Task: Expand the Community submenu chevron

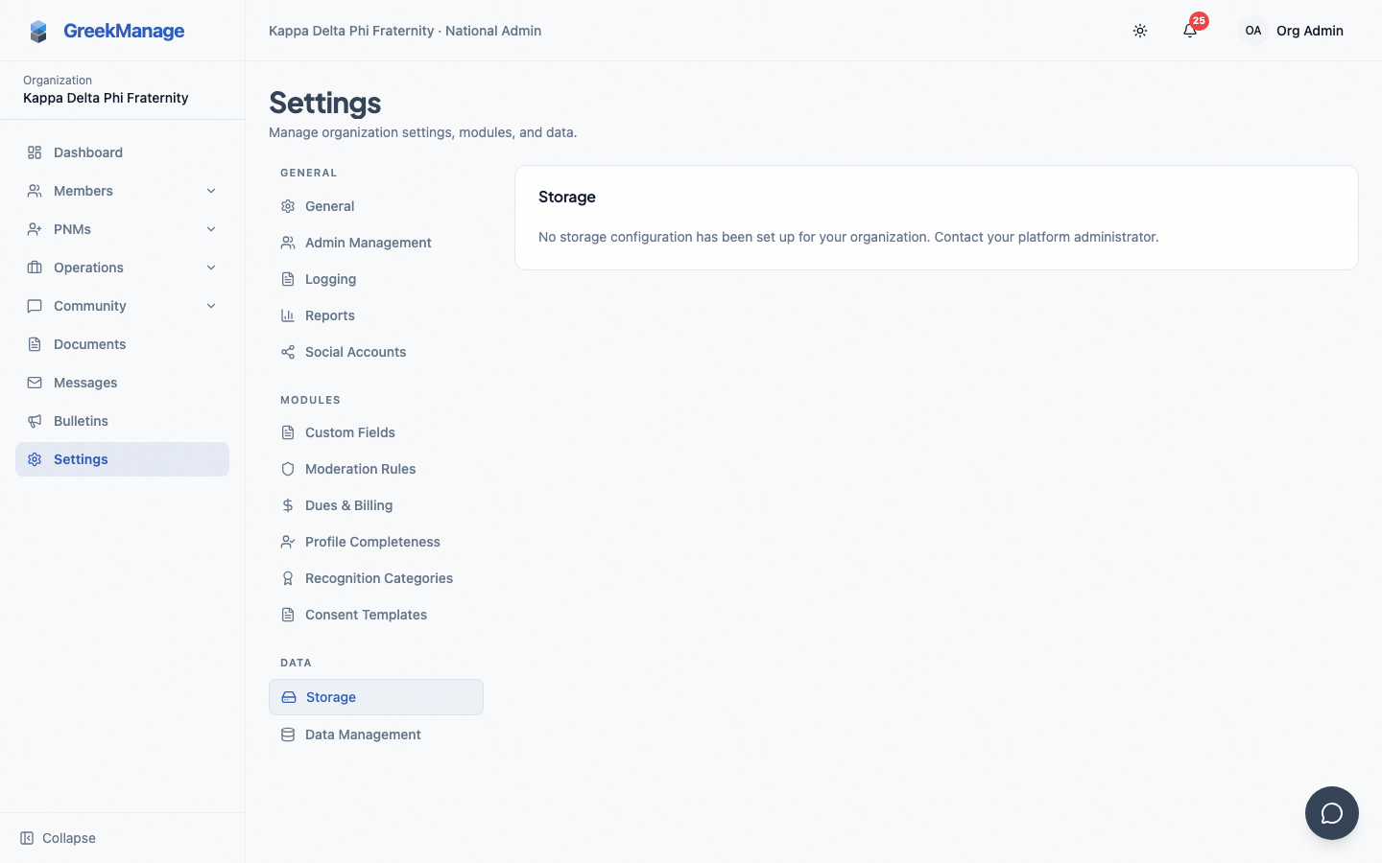Action: tap(211, 306)
